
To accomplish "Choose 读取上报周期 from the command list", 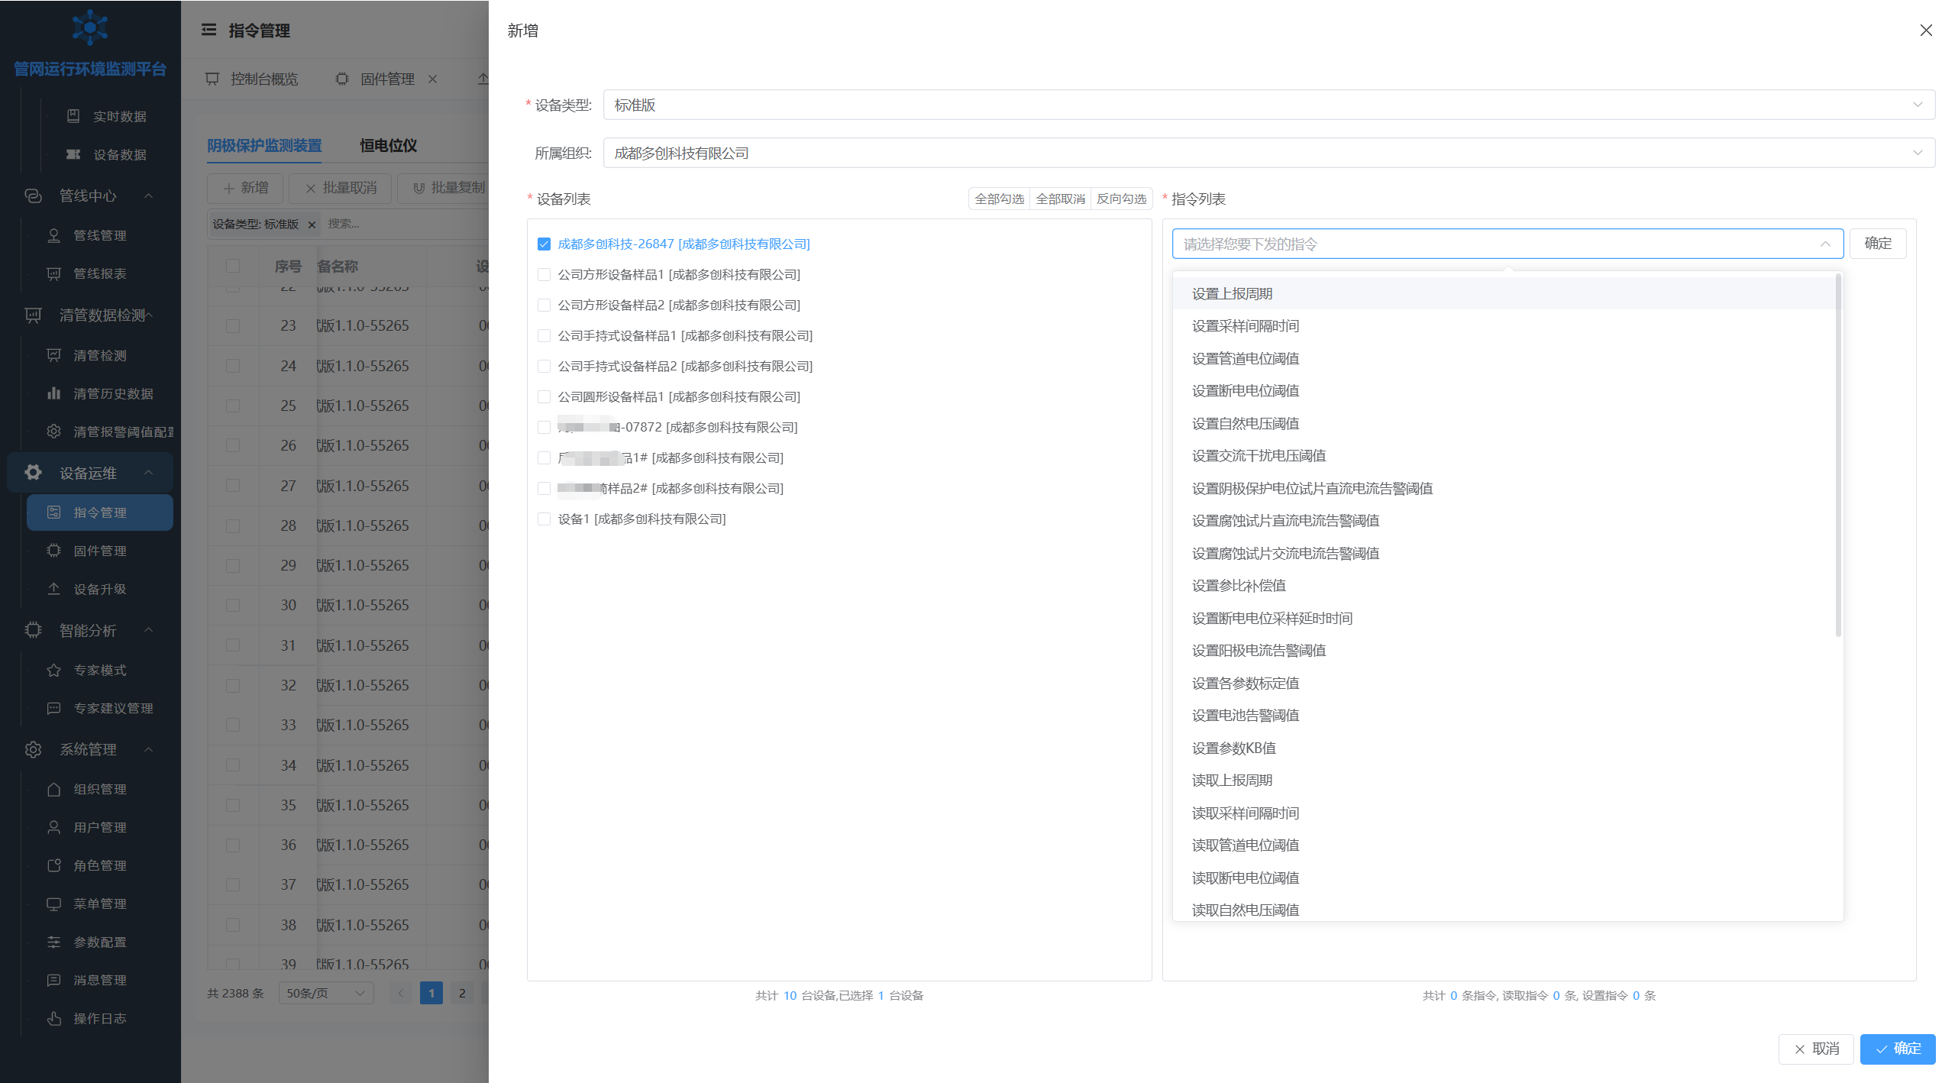I will click(x=1504, y=780).
